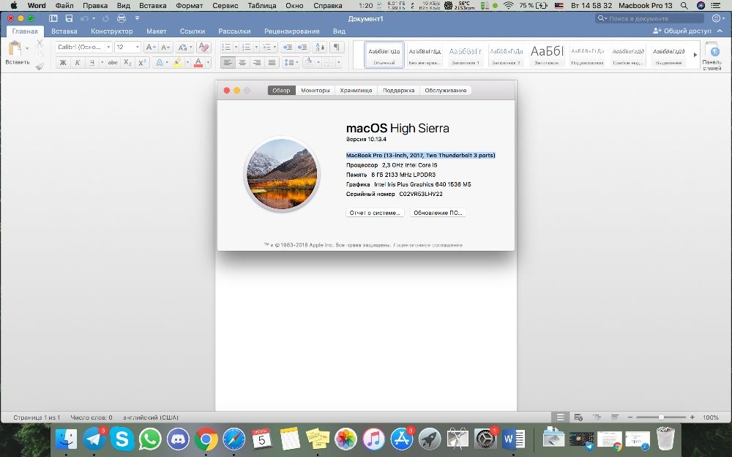This screenshot has width=732, height=457.
Task: Click the zoom in plus icon
Action: [x=692, y=418]
